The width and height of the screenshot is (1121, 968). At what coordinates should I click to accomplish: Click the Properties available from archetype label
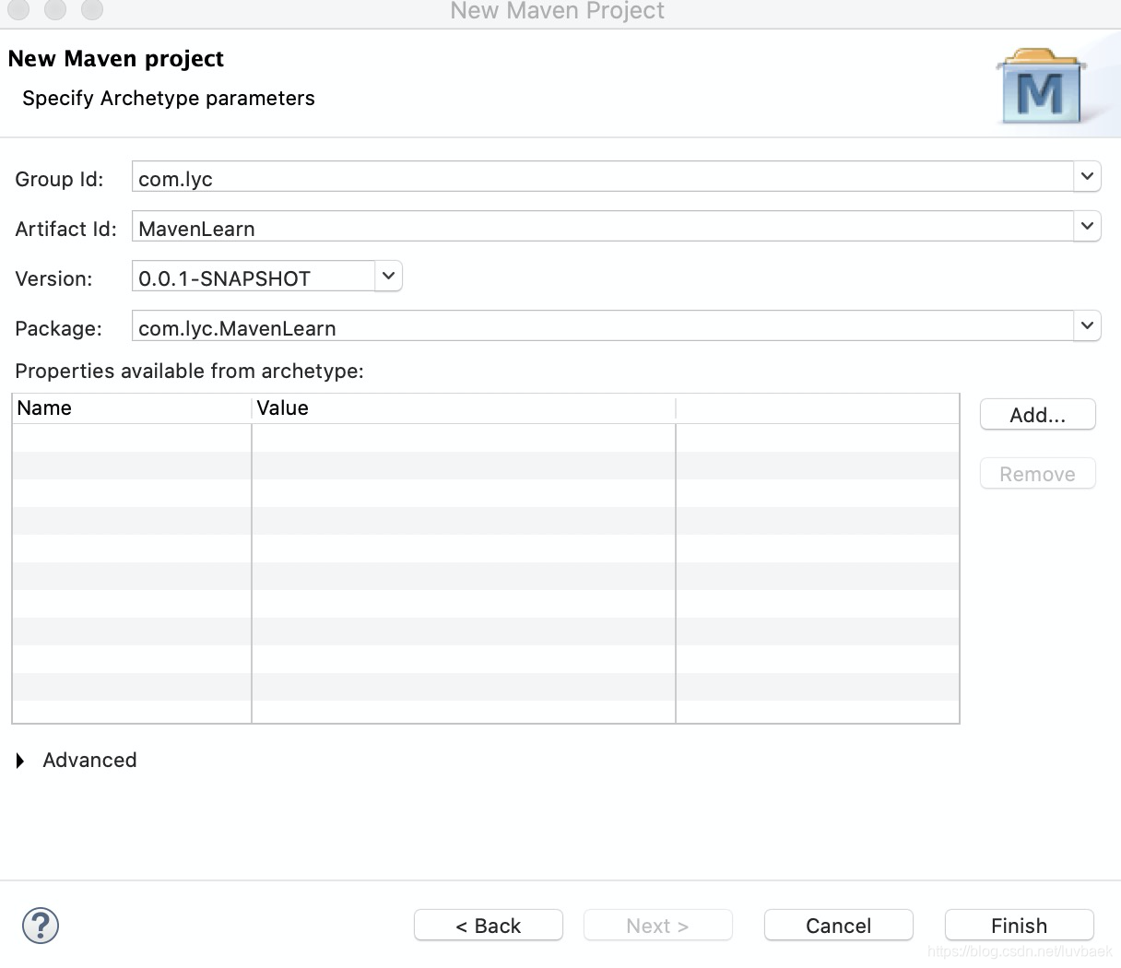click(190, 372)
